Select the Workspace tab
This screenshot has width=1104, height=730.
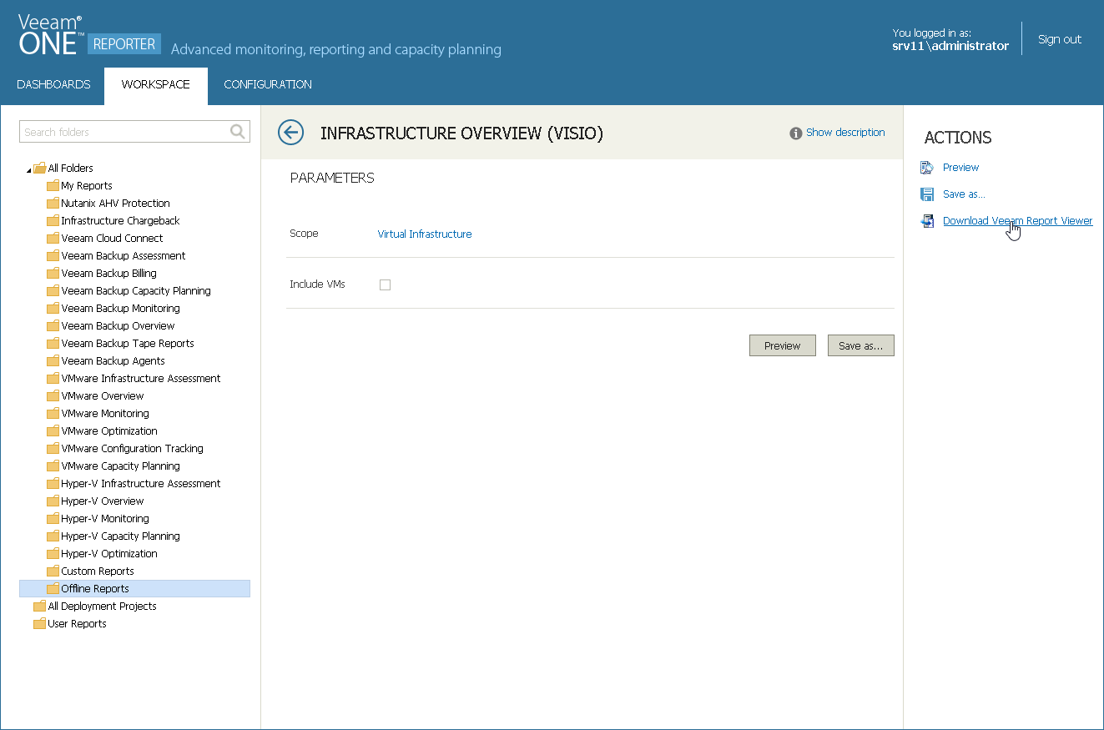click(156, 85)
